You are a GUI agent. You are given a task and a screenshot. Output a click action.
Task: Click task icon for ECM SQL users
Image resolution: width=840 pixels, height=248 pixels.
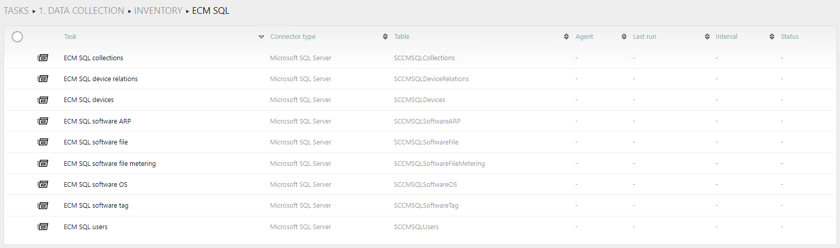(43, 227)
